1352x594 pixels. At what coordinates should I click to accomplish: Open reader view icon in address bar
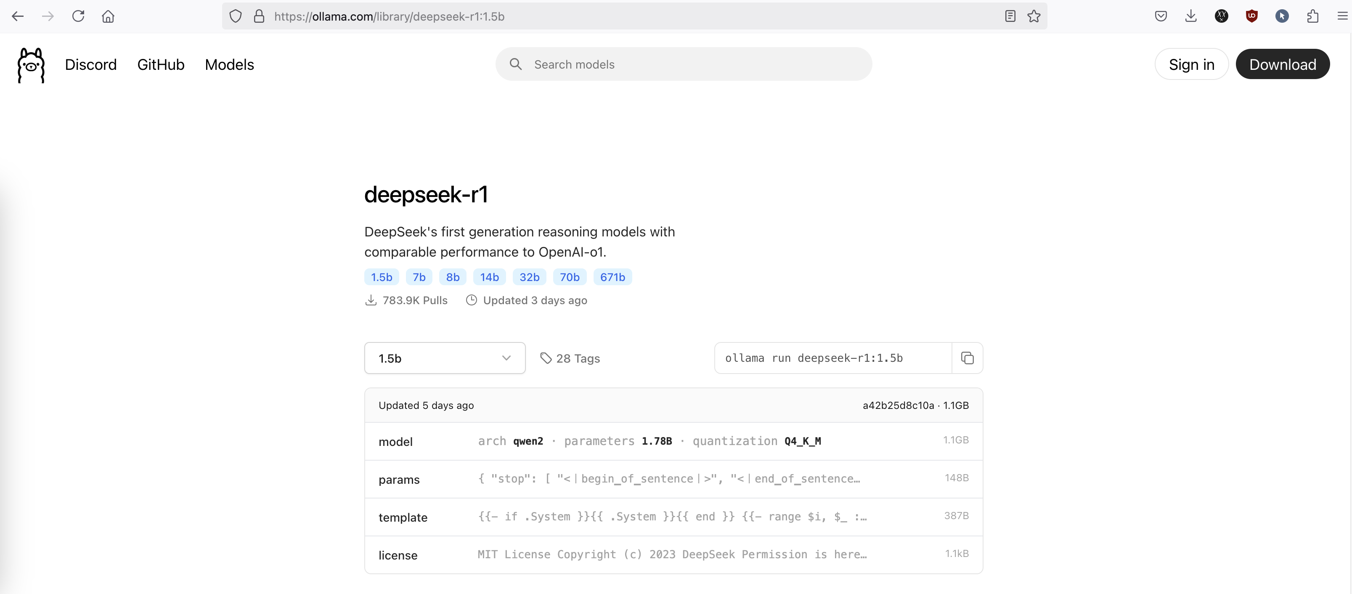pos(1010,16)
